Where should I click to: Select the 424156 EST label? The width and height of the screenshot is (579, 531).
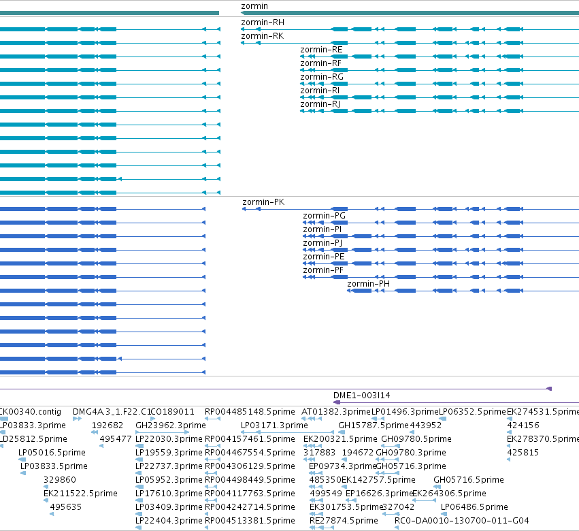[x=523, y=425]
